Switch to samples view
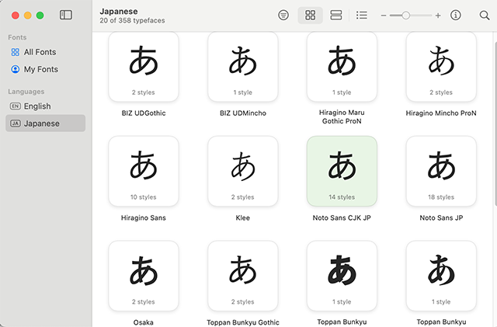497x327 pixels. (336, 15)
